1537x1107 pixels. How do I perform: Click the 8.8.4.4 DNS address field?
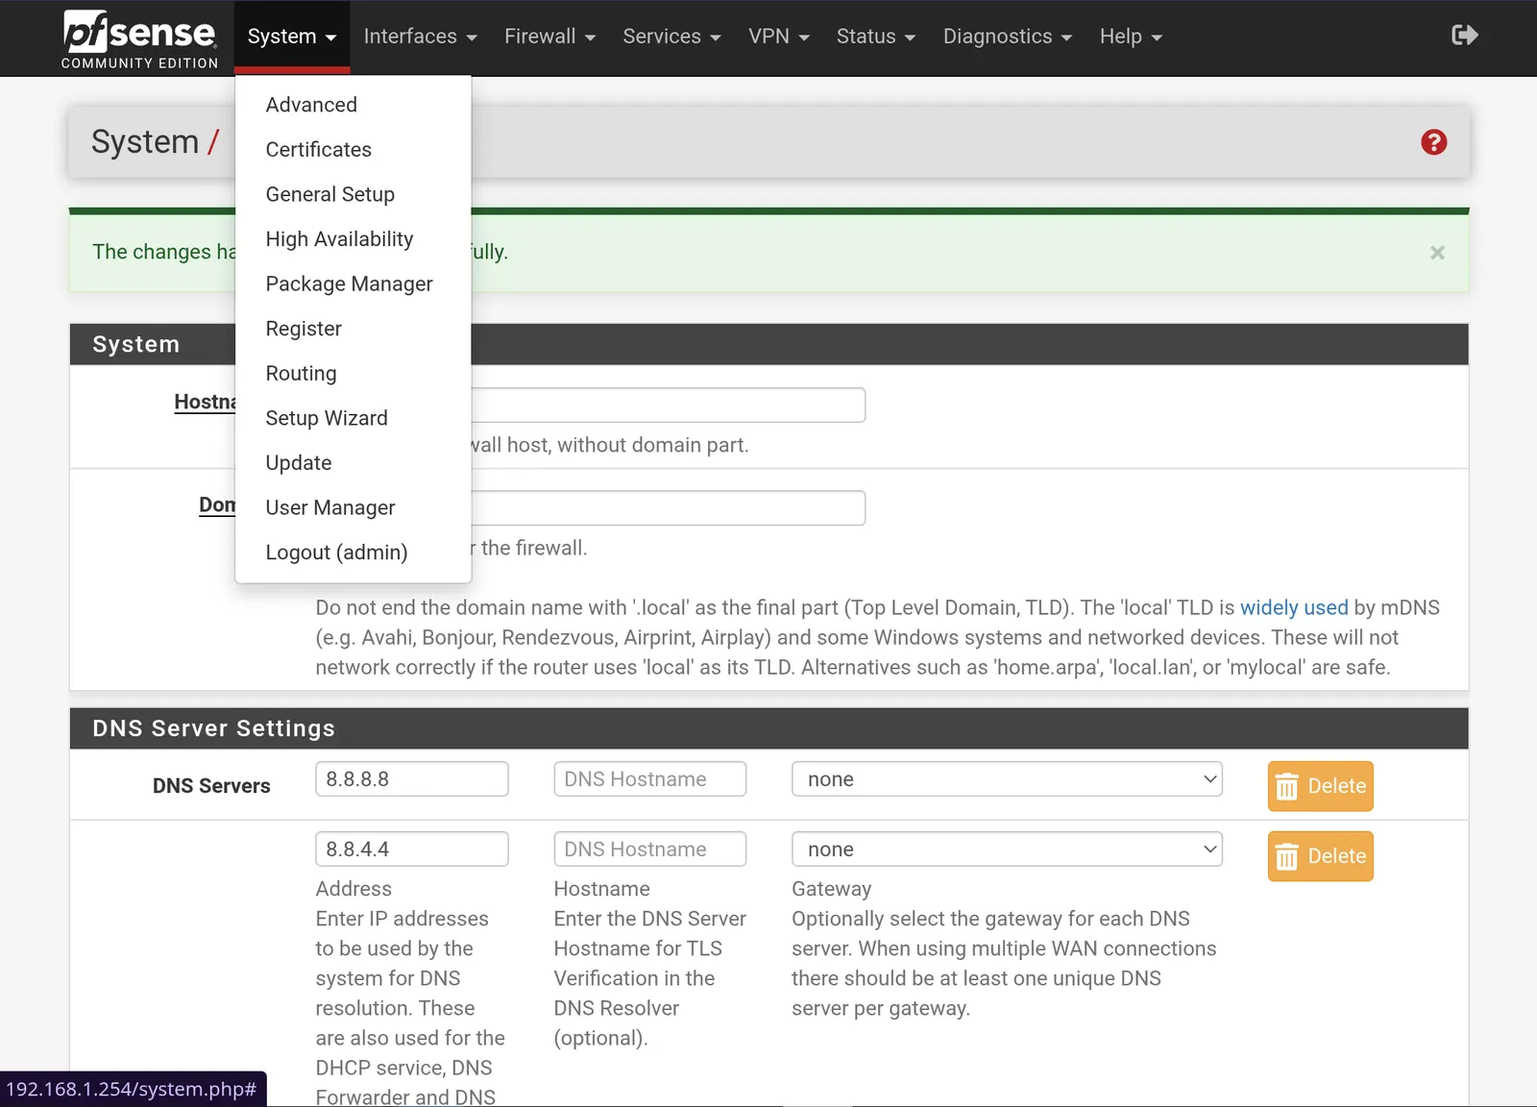coord(411,849)
